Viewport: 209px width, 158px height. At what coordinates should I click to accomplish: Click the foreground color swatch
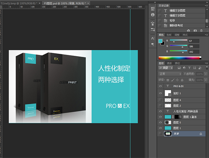[x=160, y=41]
